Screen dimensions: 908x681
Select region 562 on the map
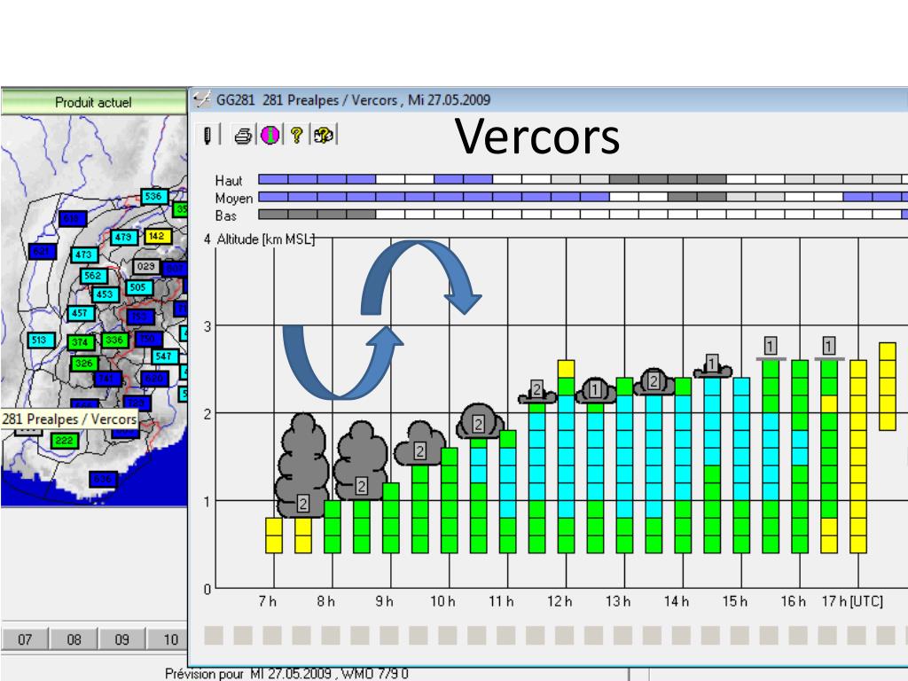click(94, 276)
